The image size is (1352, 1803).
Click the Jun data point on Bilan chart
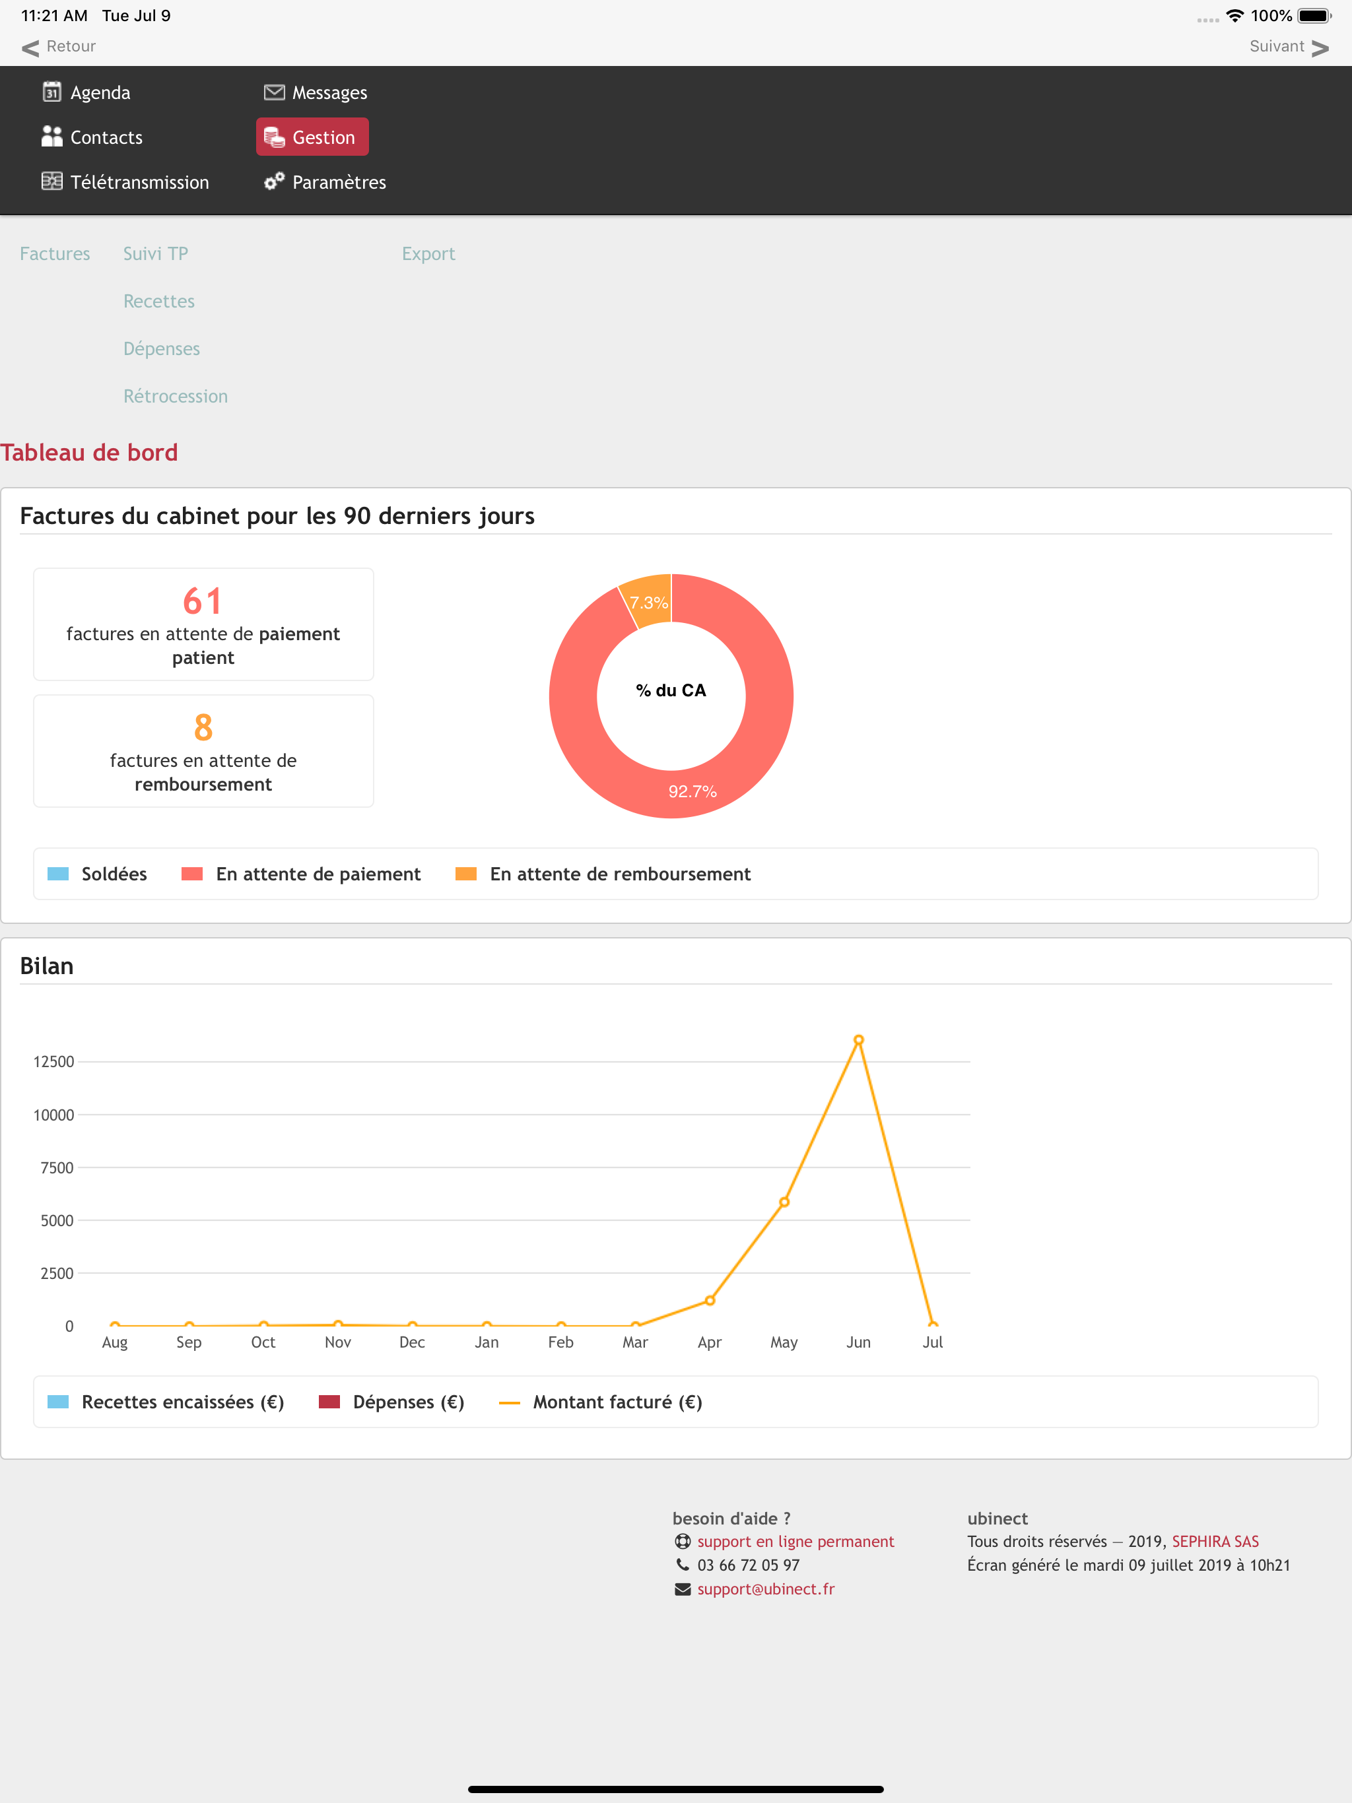pos(859,1040)
